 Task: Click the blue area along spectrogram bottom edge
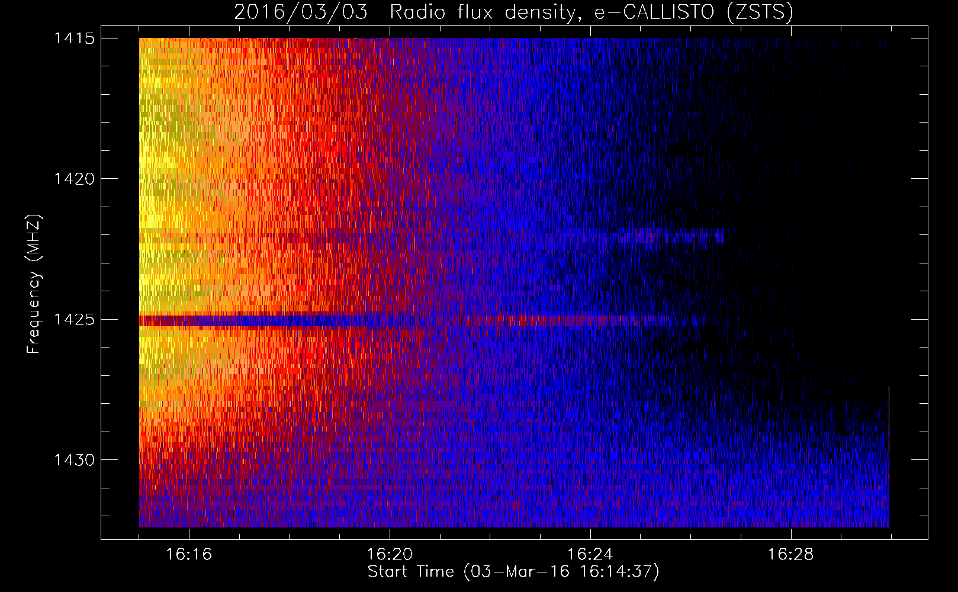(514, 515)
